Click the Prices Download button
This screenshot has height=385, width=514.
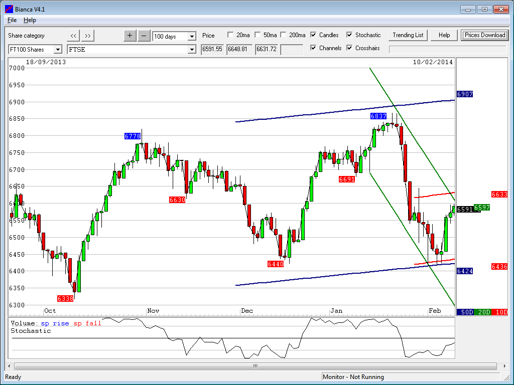tap(484, 35)
